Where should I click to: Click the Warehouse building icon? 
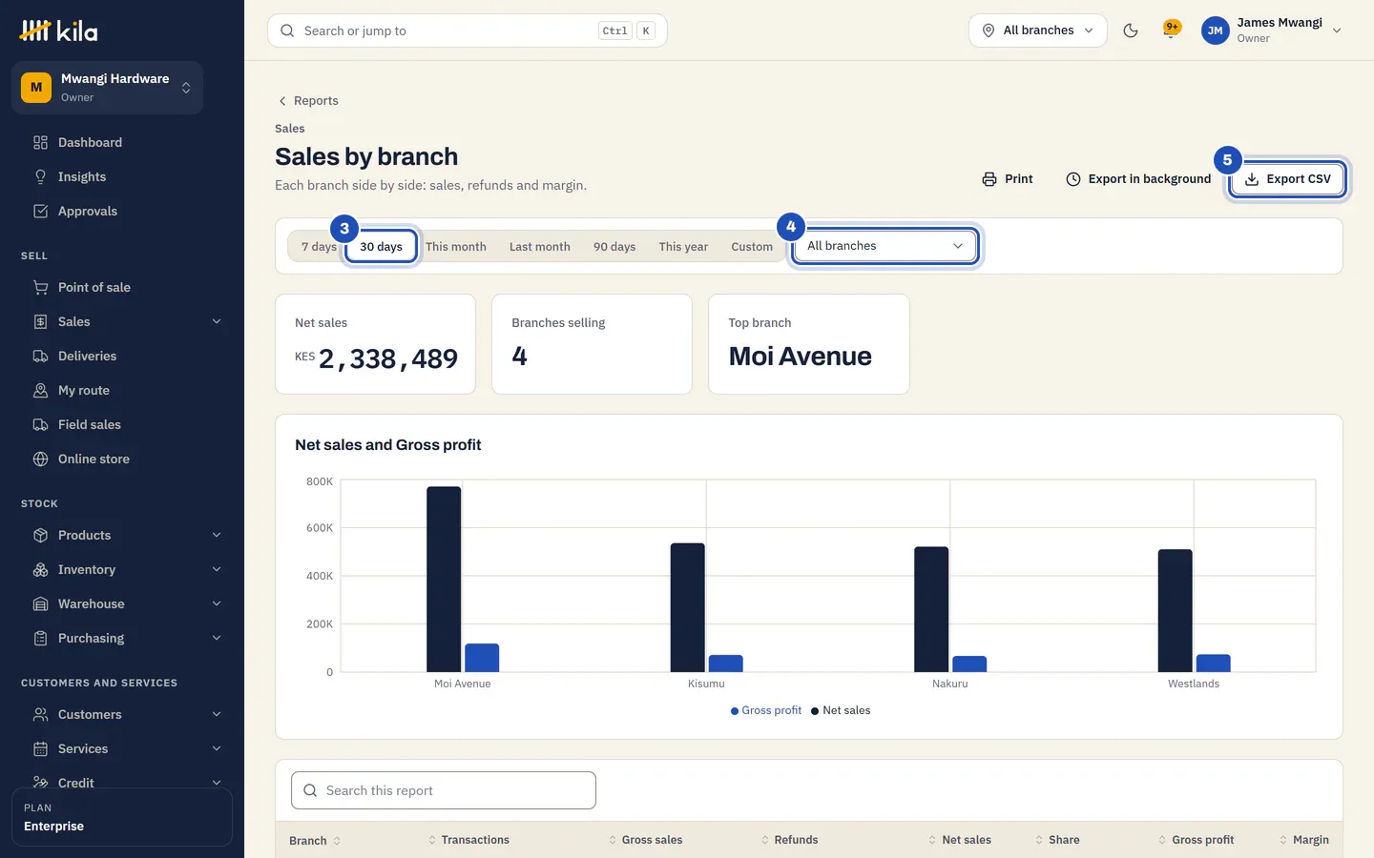coord(40,604)
